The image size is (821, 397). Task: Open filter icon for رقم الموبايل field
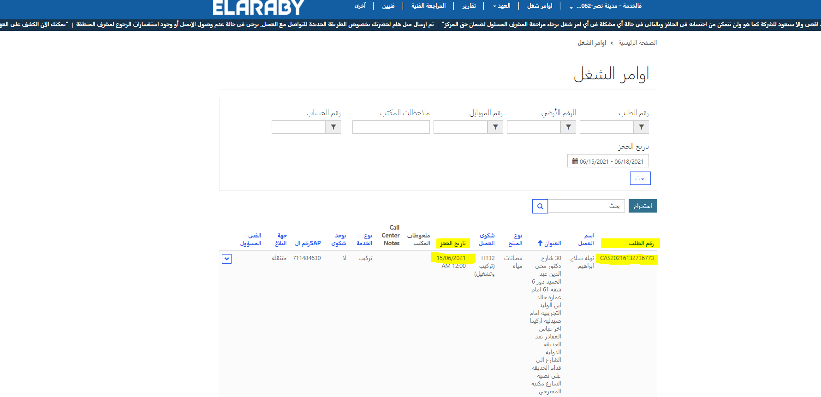pos(495,127)
